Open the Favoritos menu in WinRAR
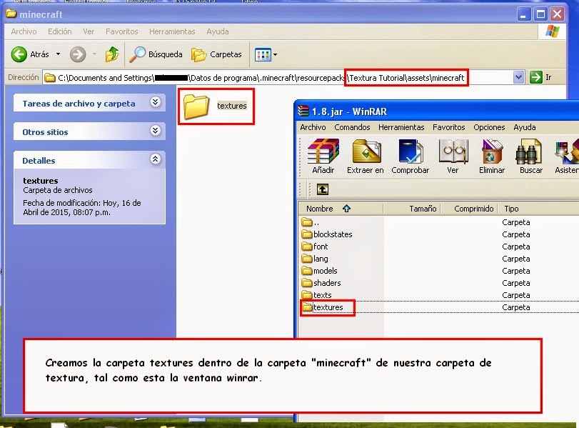The width and height of the screenshot is (579, 428). coord(448,127)
